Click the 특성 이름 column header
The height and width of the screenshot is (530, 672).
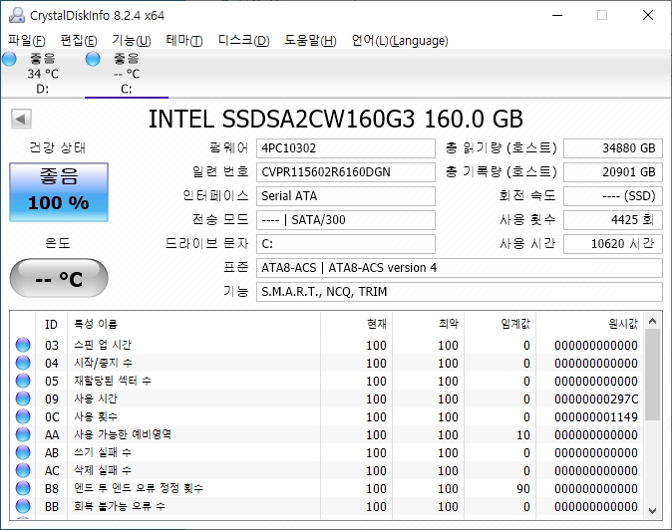(193, 324)
